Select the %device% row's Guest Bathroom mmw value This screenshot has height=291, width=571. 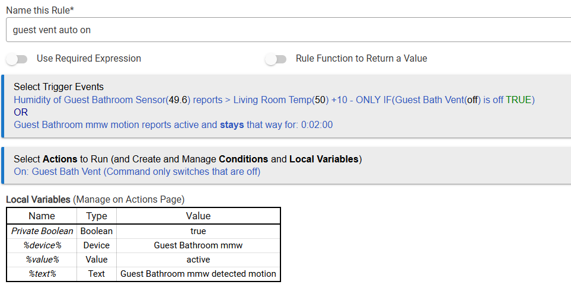pyautogui.click(x=198, y=245)
